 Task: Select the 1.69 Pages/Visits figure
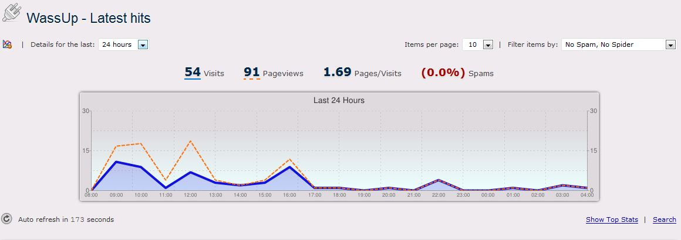pyautogui.click(x=362, y=73)
